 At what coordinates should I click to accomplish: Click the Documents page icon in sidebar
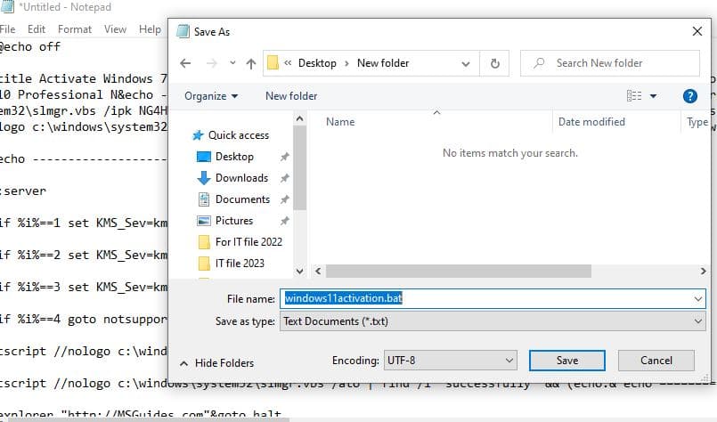[x=203, y=199]
